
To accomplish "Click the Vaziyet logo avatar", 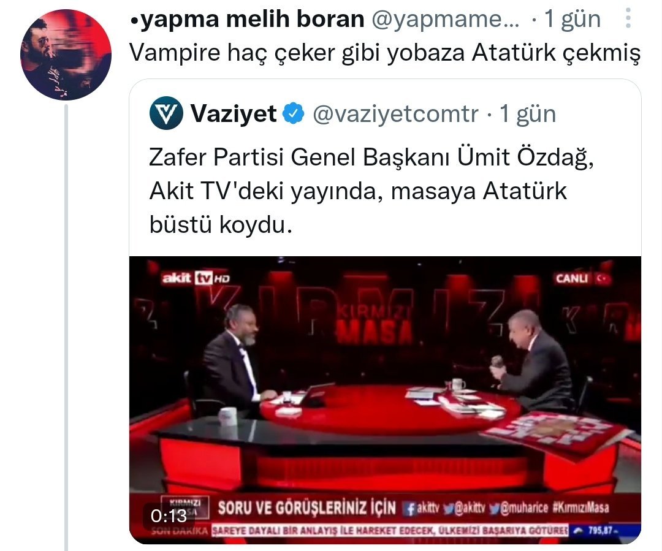I will [x=166, y=113].
